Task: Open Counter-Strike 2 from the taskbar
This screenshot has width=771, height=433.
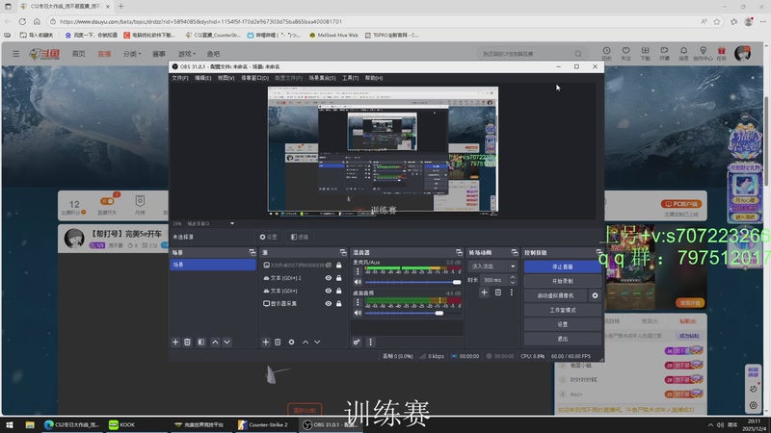Action: [263, 424]
